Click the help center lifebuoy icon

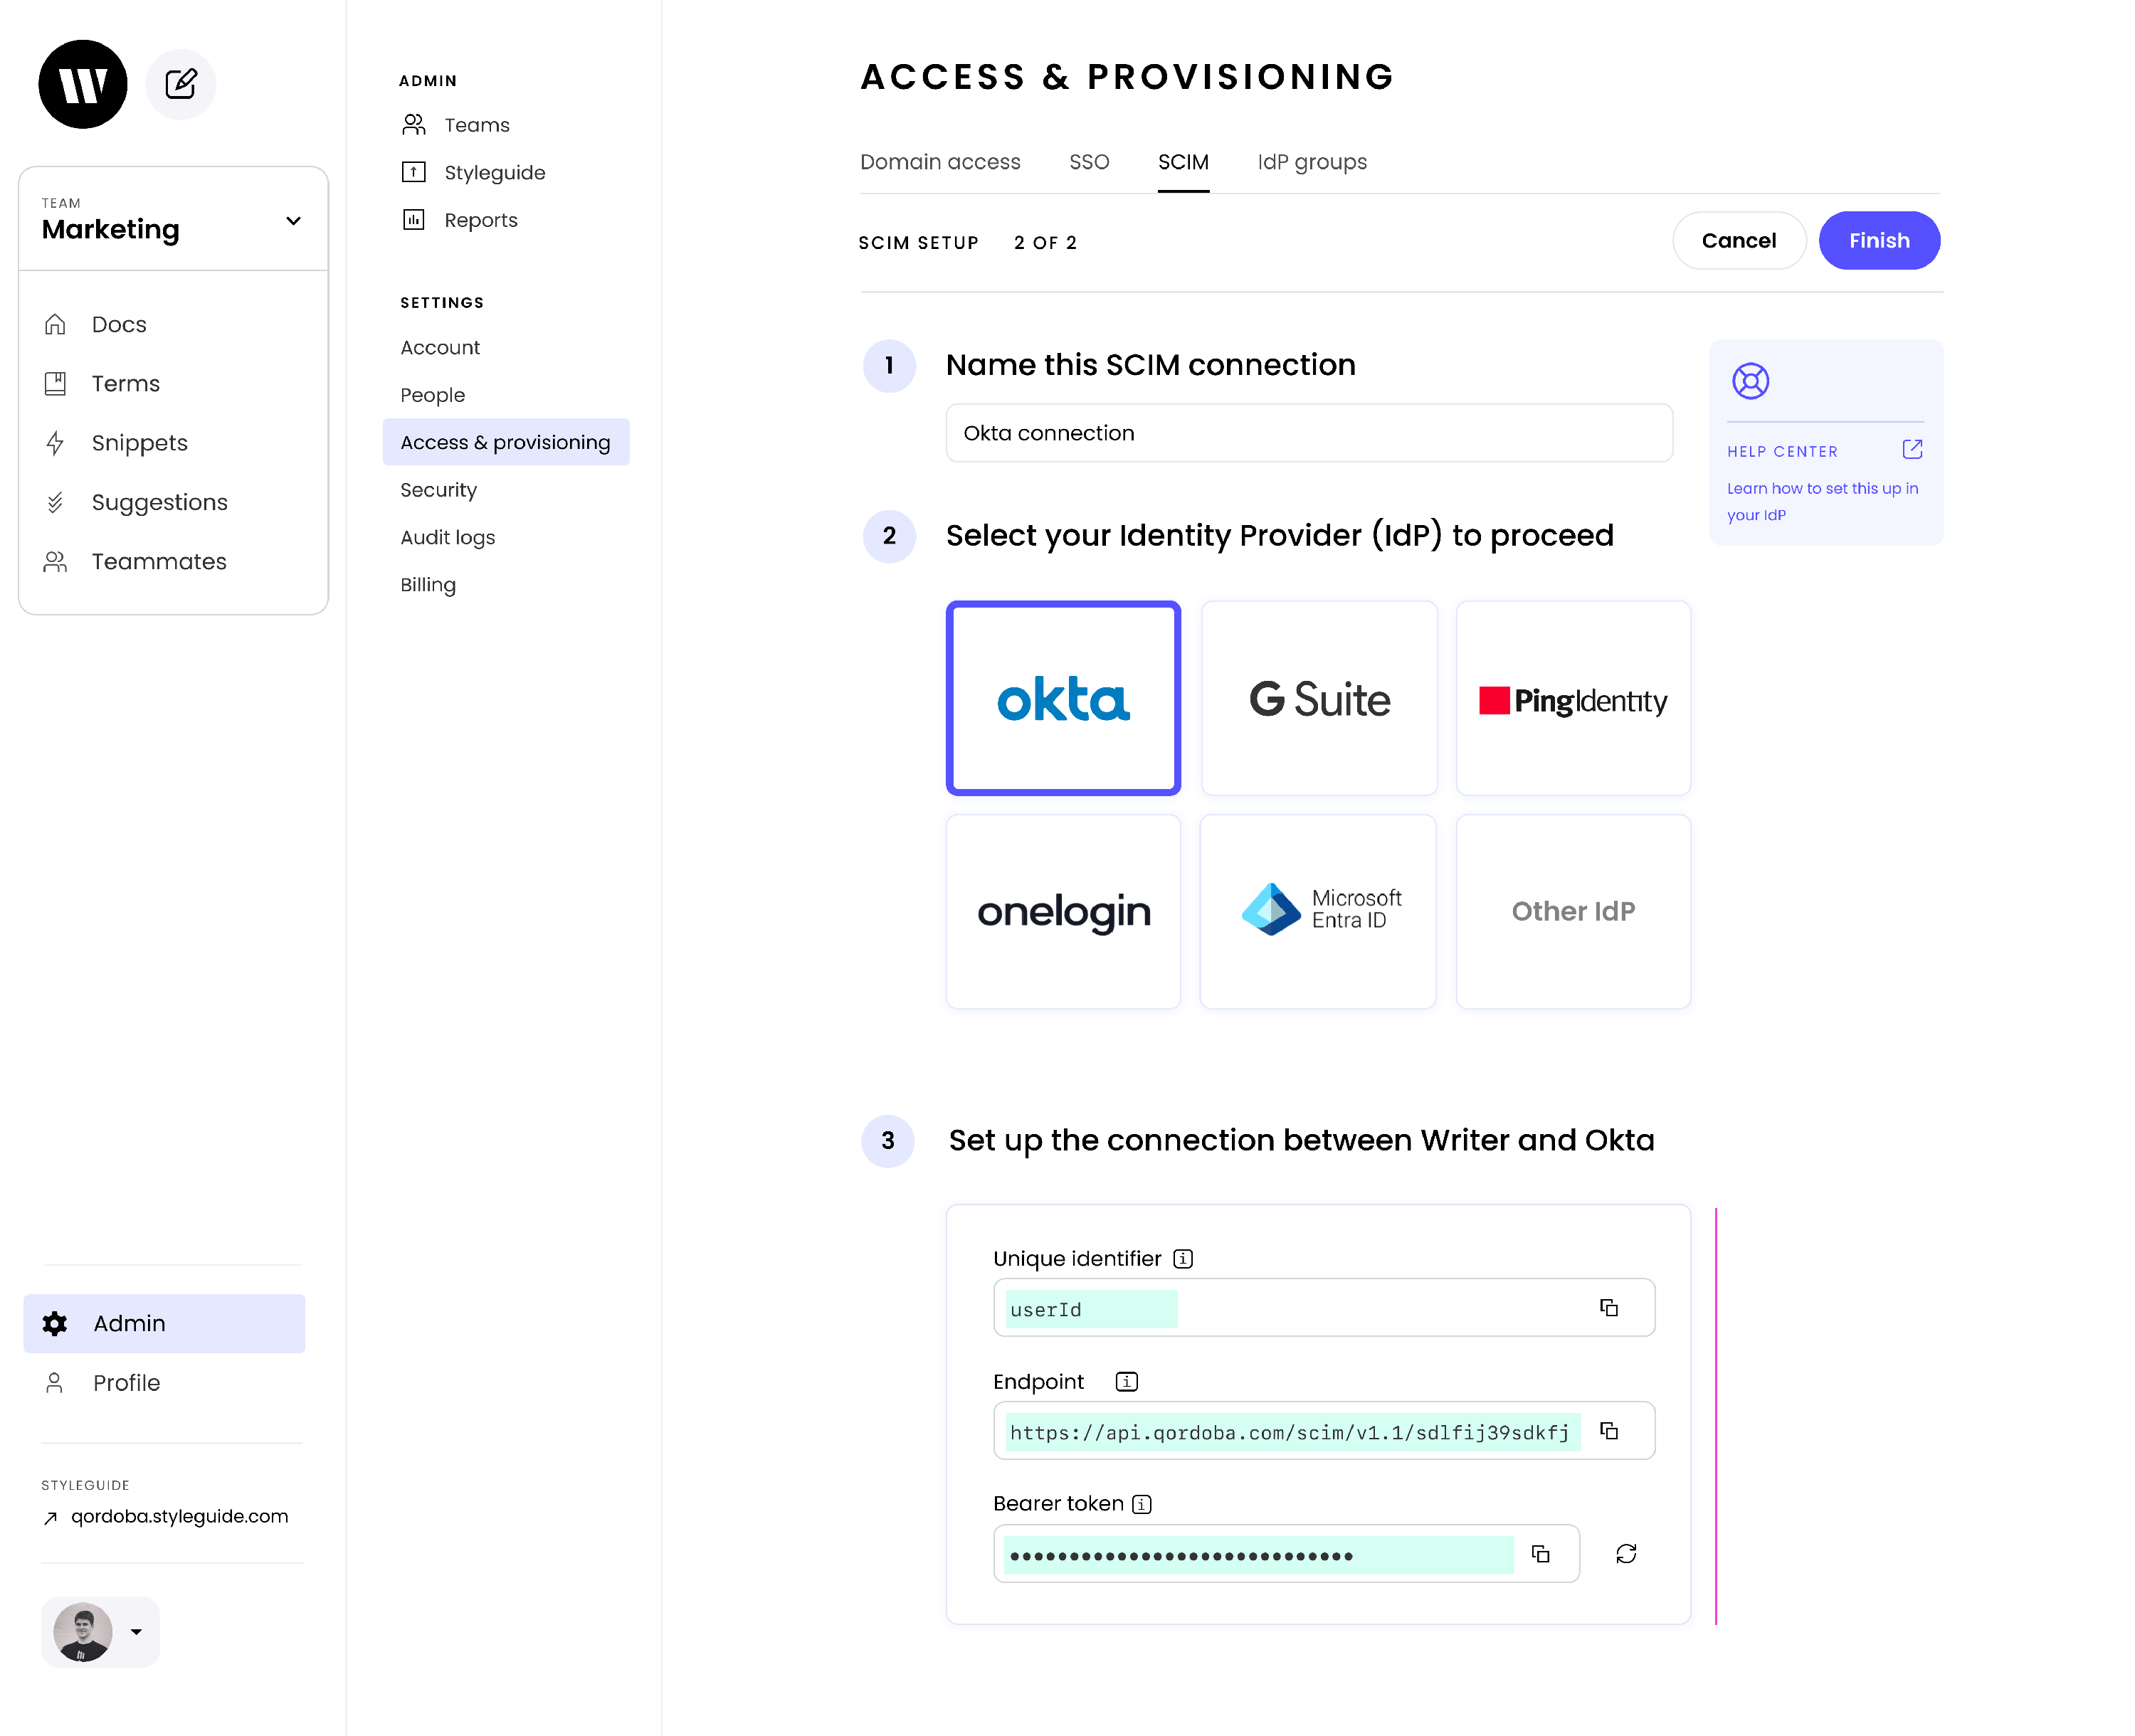pos(1750,381)
